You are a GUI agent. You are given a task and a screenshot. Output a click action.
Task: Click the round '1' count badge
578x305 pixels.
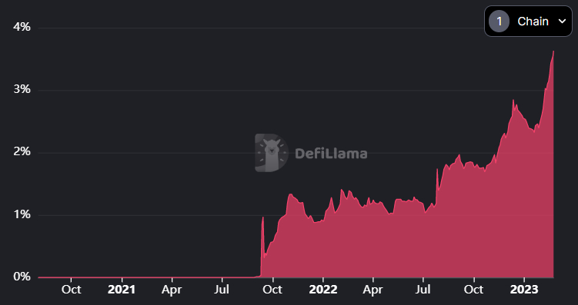tap(499, 22)
